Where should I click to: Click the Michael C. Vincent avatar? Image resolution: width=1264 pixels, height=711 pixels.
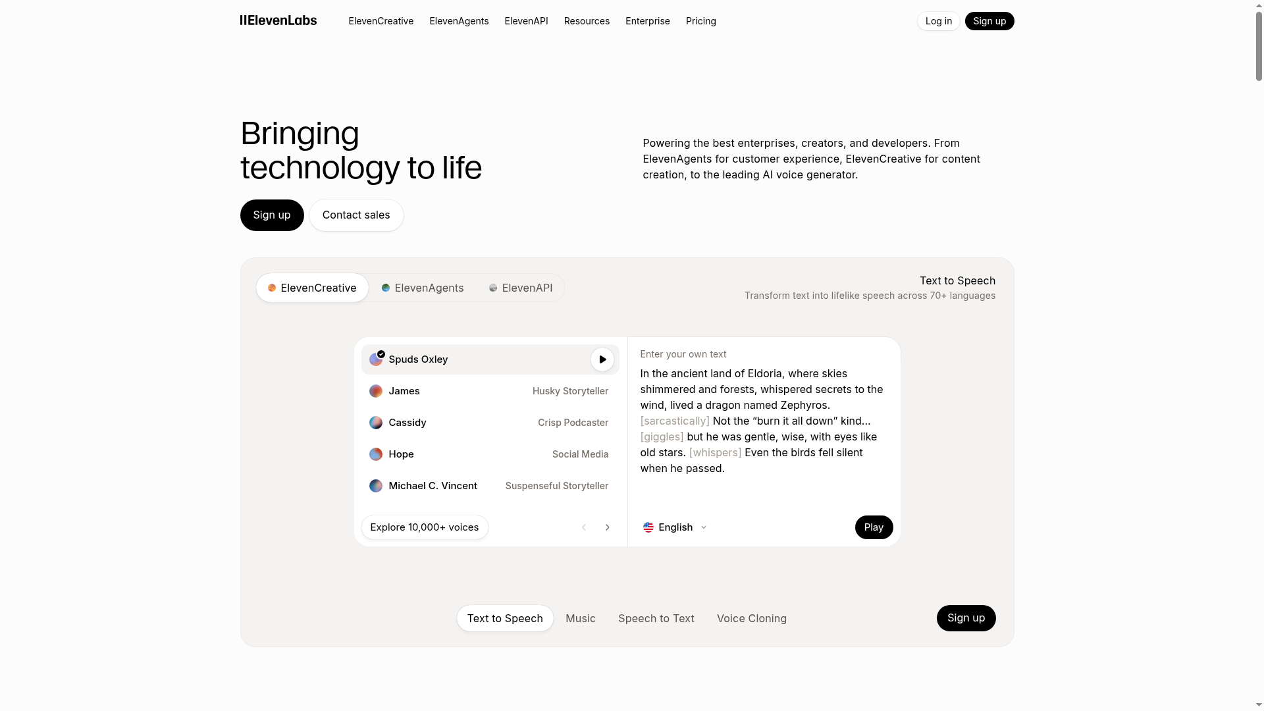pos(375,486)
